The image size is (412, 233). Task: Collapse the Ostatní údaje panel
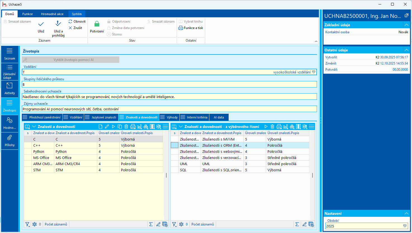[406, 50]
